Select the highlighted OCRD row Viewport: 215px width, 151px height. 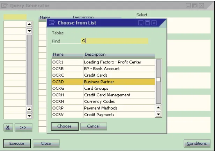(x=103, y=82)
